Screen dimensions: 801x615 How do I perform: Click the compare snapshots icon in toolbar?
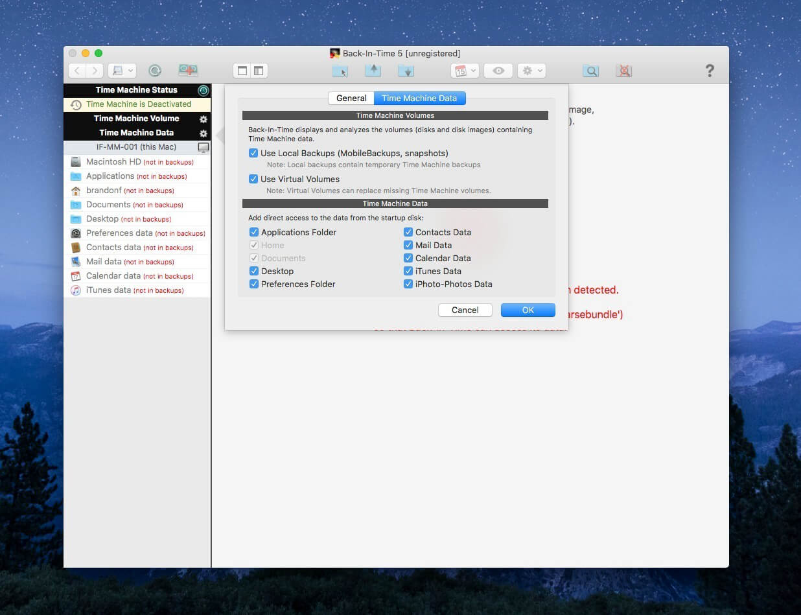[189, 71]
